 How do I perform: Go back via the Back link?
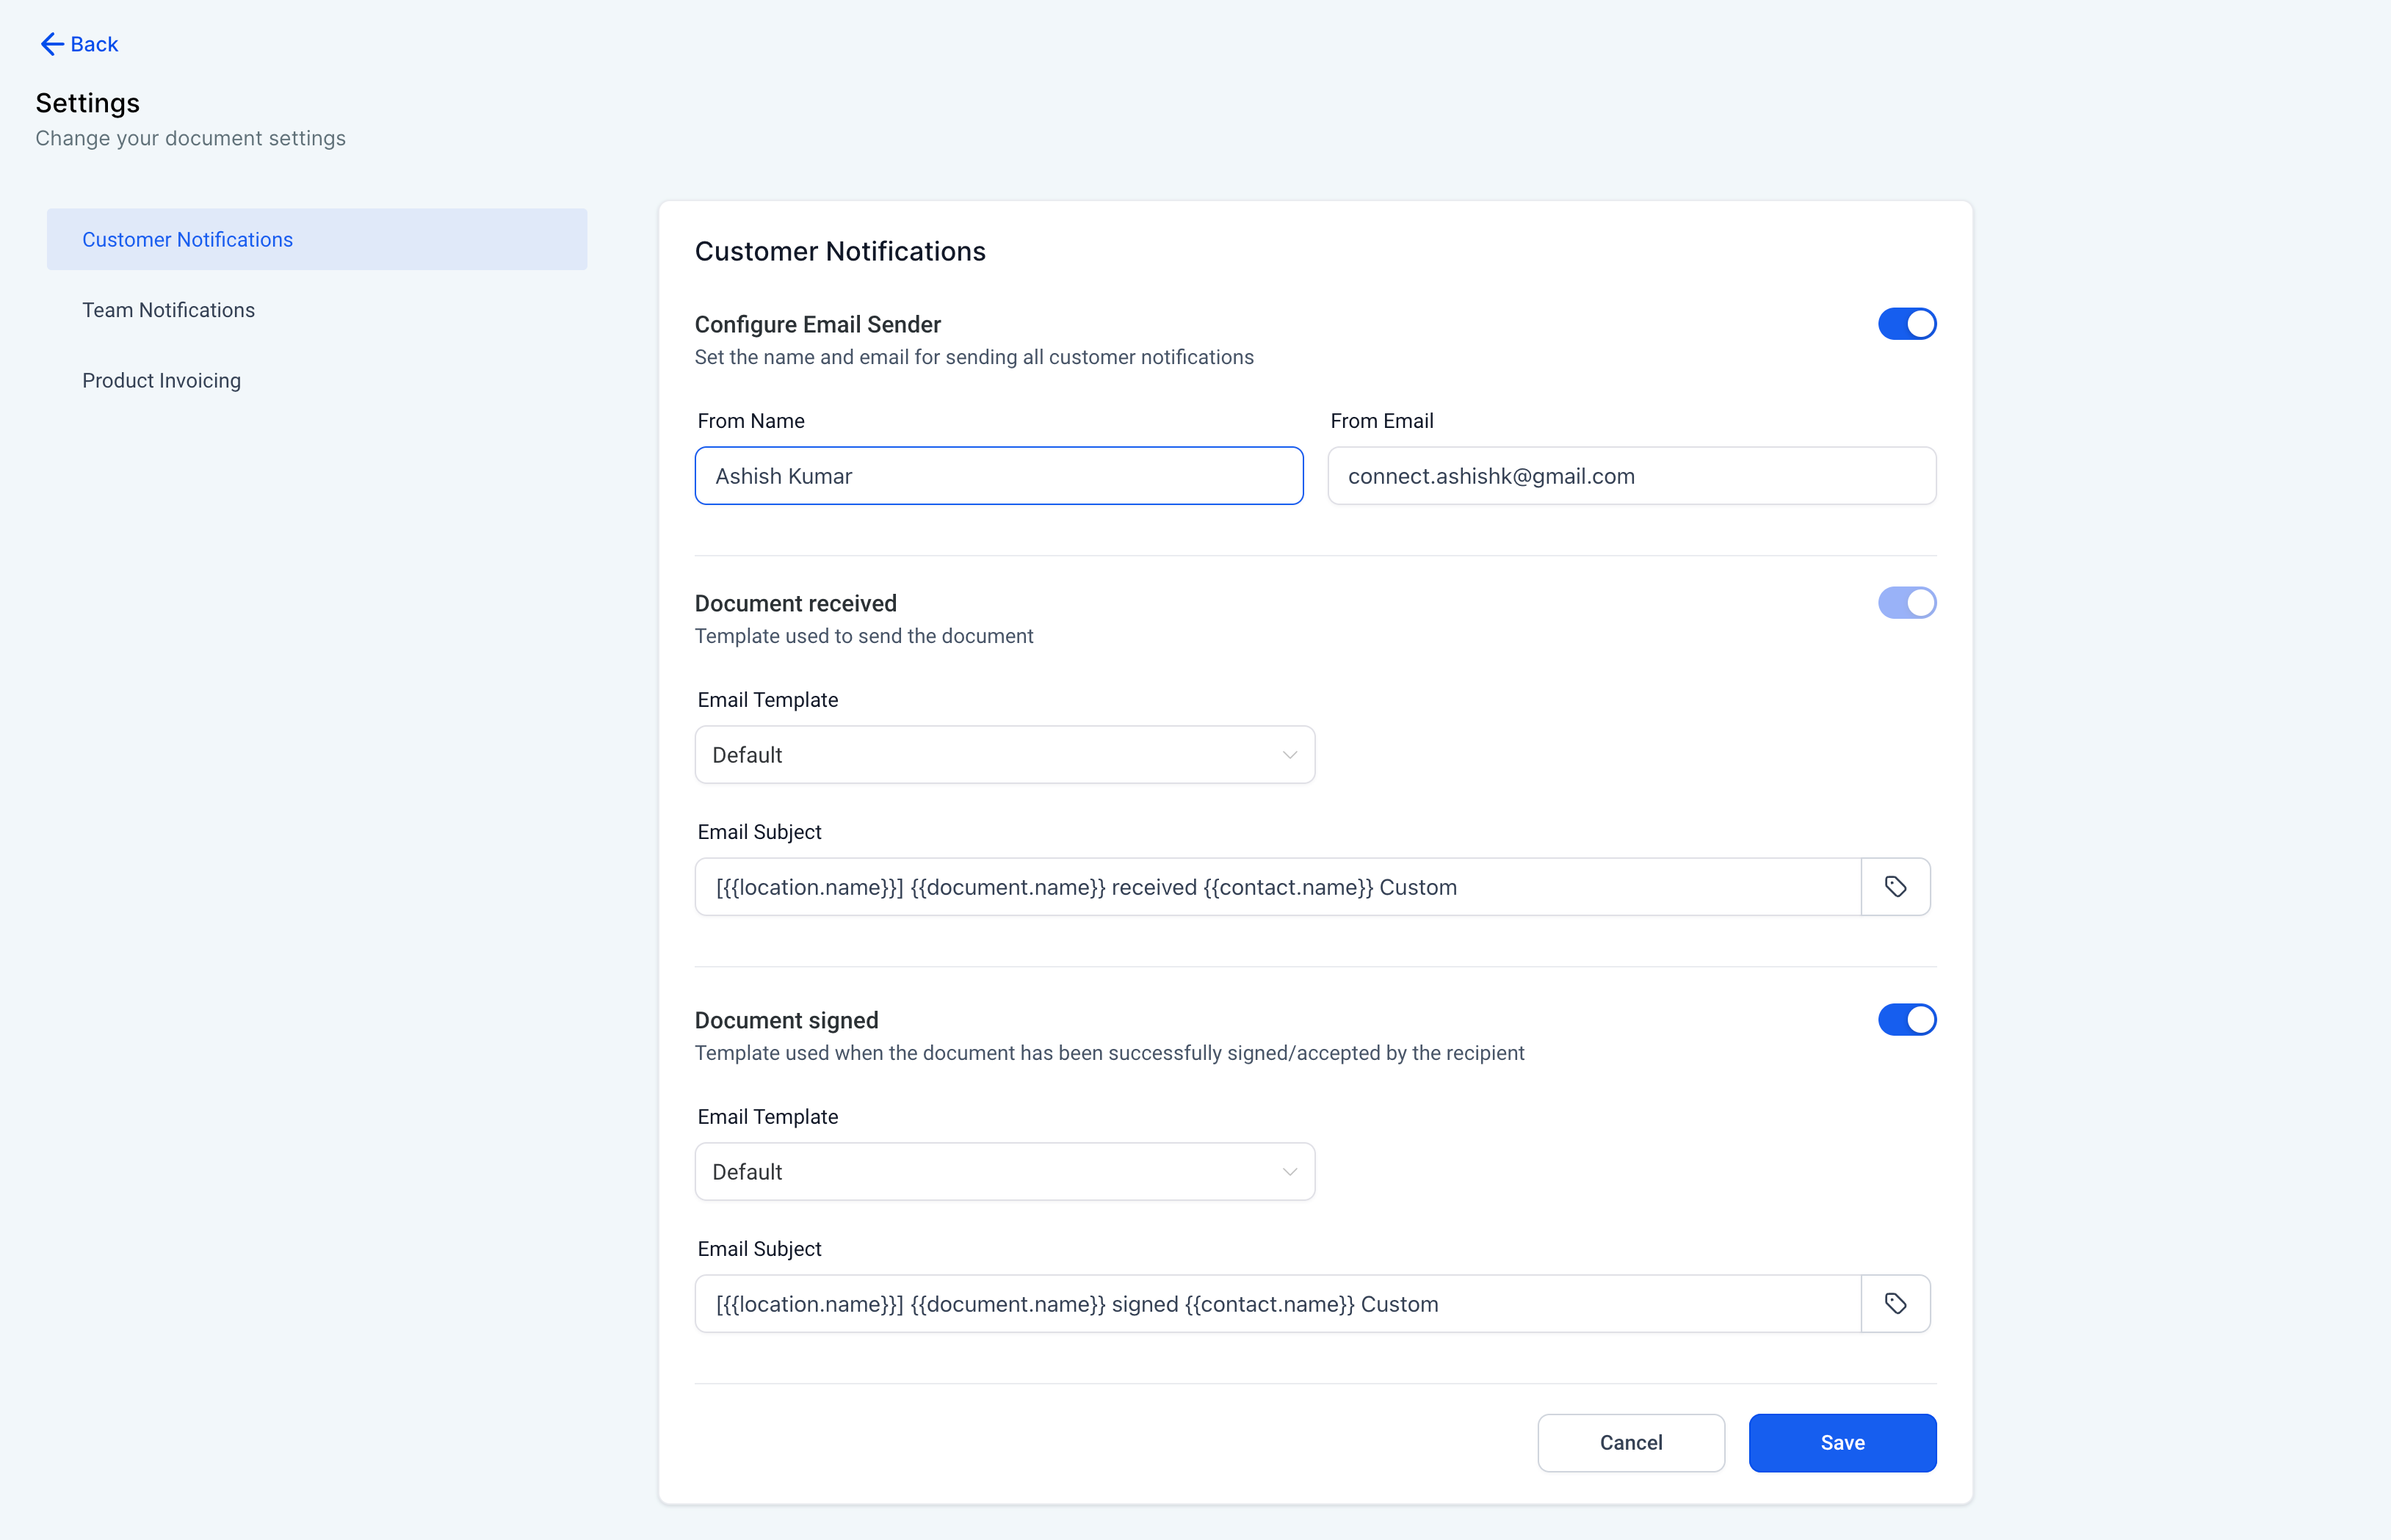[x=94, y=44]
